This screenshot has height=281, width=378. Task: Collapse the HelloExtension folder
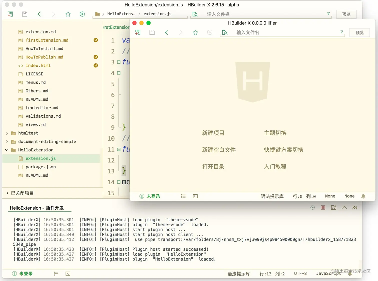(x=7, y=150)
